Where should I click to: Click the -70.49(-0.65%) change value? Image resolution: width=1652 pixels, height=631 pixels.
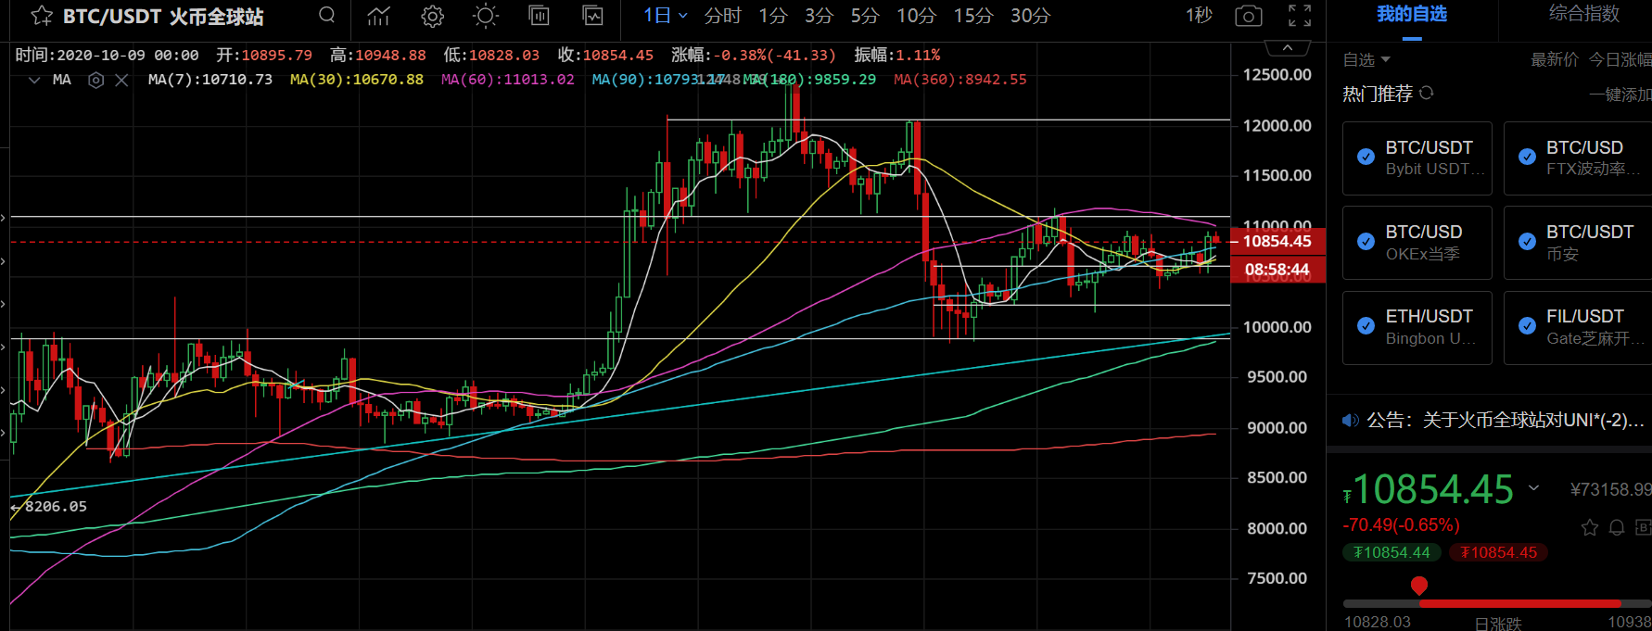click(1401, 525)
